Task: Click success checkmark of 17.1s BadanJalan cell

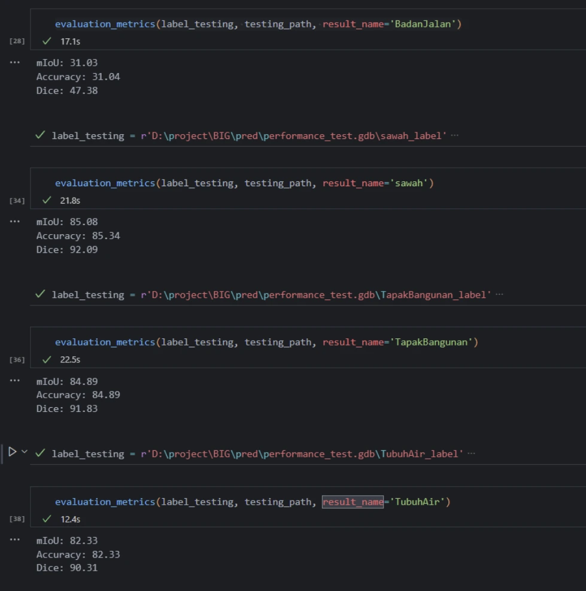Action: tap(47, 41)
